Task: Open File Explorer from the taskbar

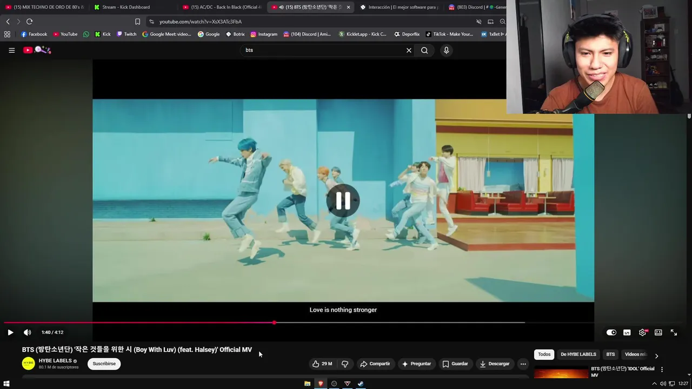Action: point(307,384)
